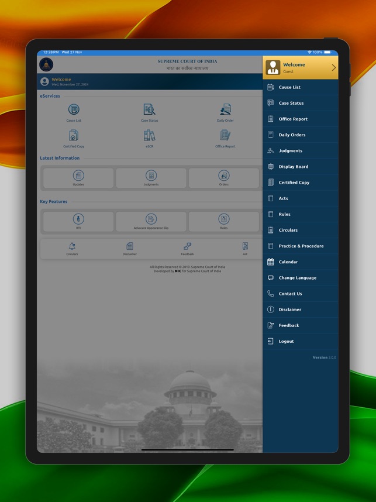The height and width of the screenshot is (502, 376).
Task: Open Cause List eService icon on home screen
Action: coord(74,109)
